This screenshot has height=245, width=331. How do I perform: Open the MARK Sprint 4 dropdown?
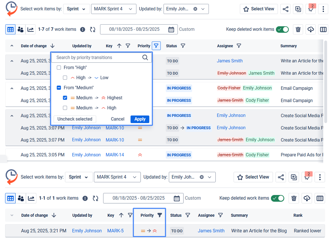pyautogui.click(x=114, y=9)
